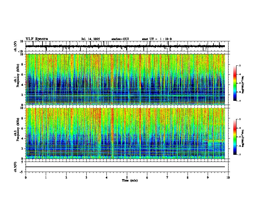
Task: Click the "station=OUI" header label
Action: 120,39
